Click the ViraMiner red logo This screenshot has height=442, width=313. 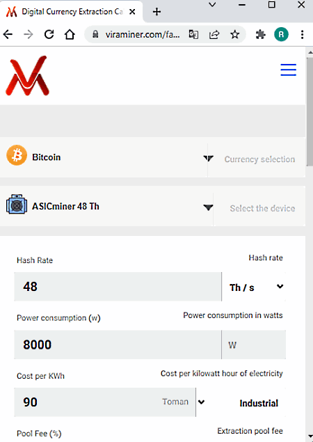click(x=27, y=76)
